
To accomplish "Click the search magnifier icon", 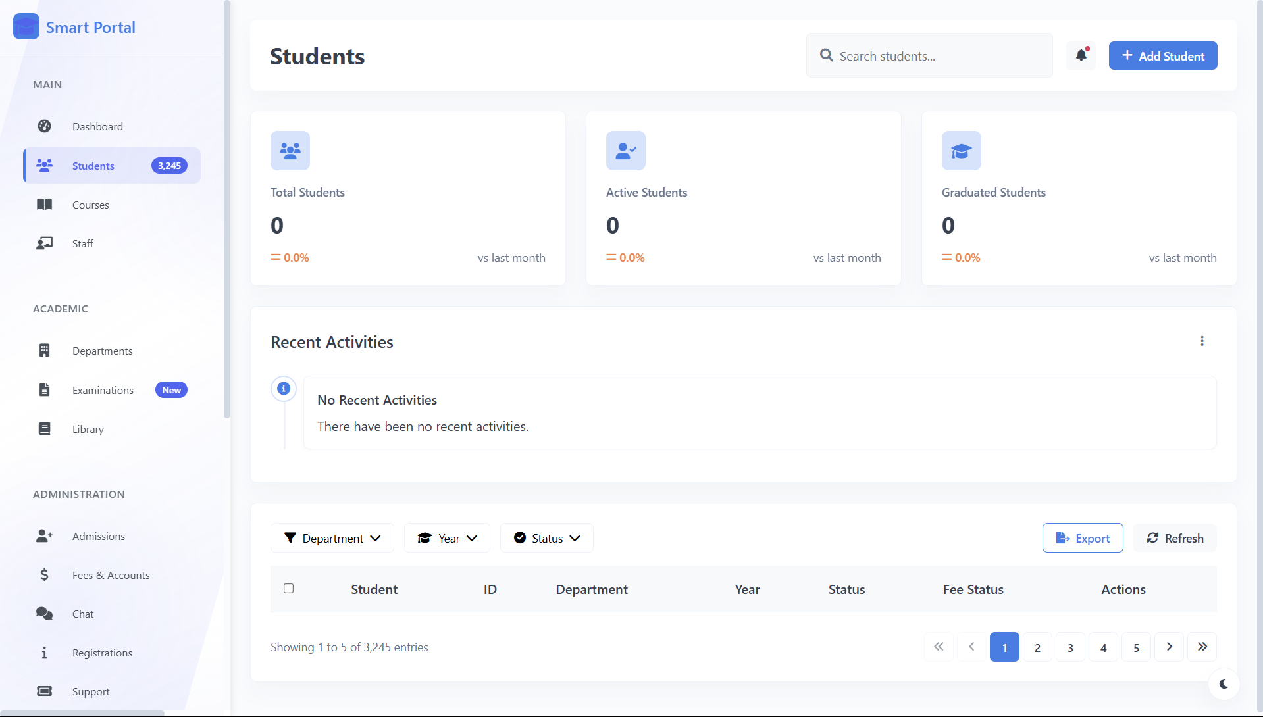I will (827, 55).
